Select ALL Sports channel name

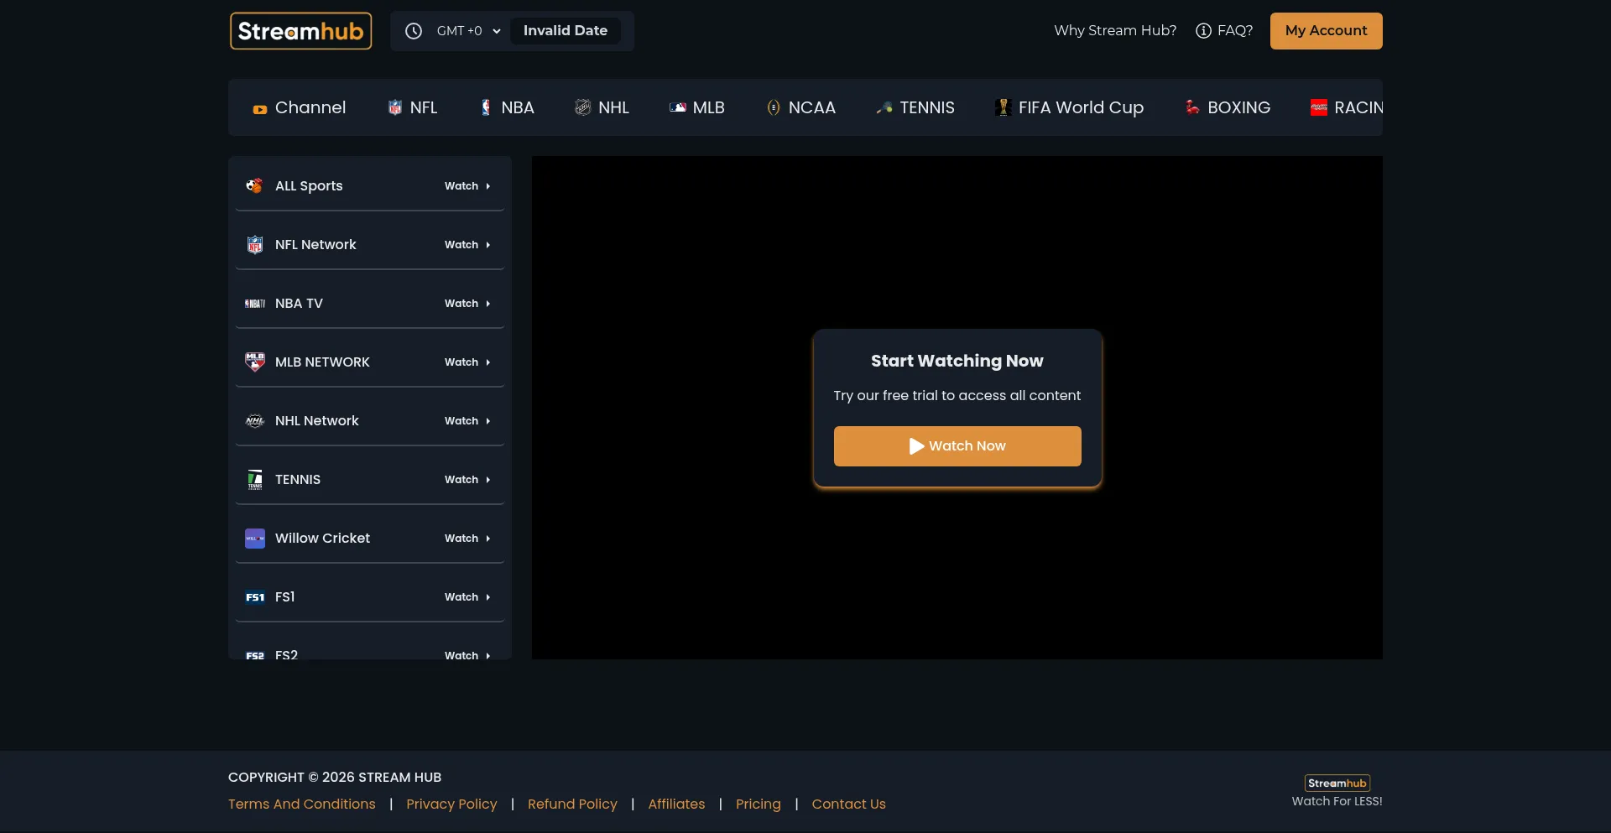pos(309,185)
